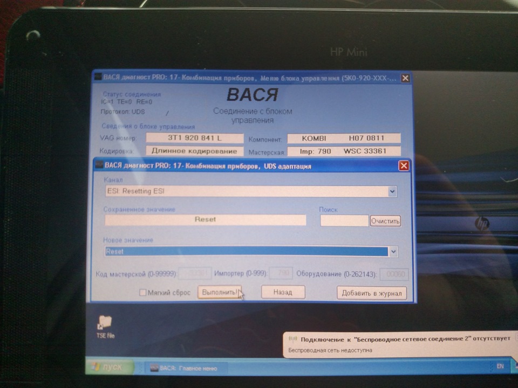Close the Меню блока управления window

[405, 78]
